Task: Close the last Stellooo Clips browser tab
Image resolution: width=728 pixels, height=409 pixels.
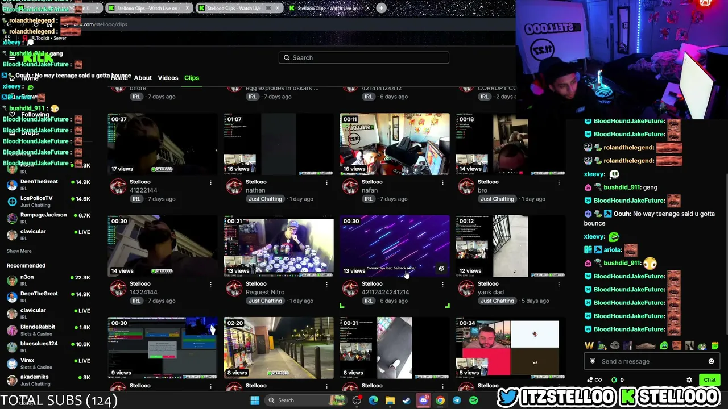Action: pyautogui.click(x=367, y=8)
